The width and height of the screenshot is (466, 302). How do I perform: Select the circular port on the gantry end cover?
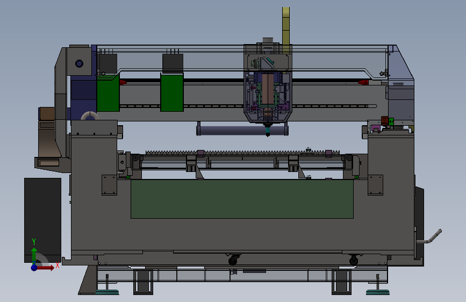coord(79,63)
